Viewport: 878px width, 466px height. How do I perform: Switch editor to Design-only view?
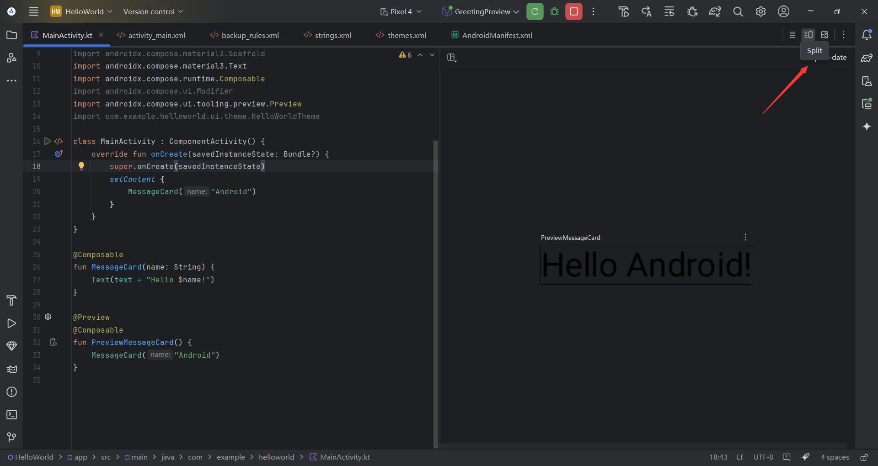click(x=824, y=35)
